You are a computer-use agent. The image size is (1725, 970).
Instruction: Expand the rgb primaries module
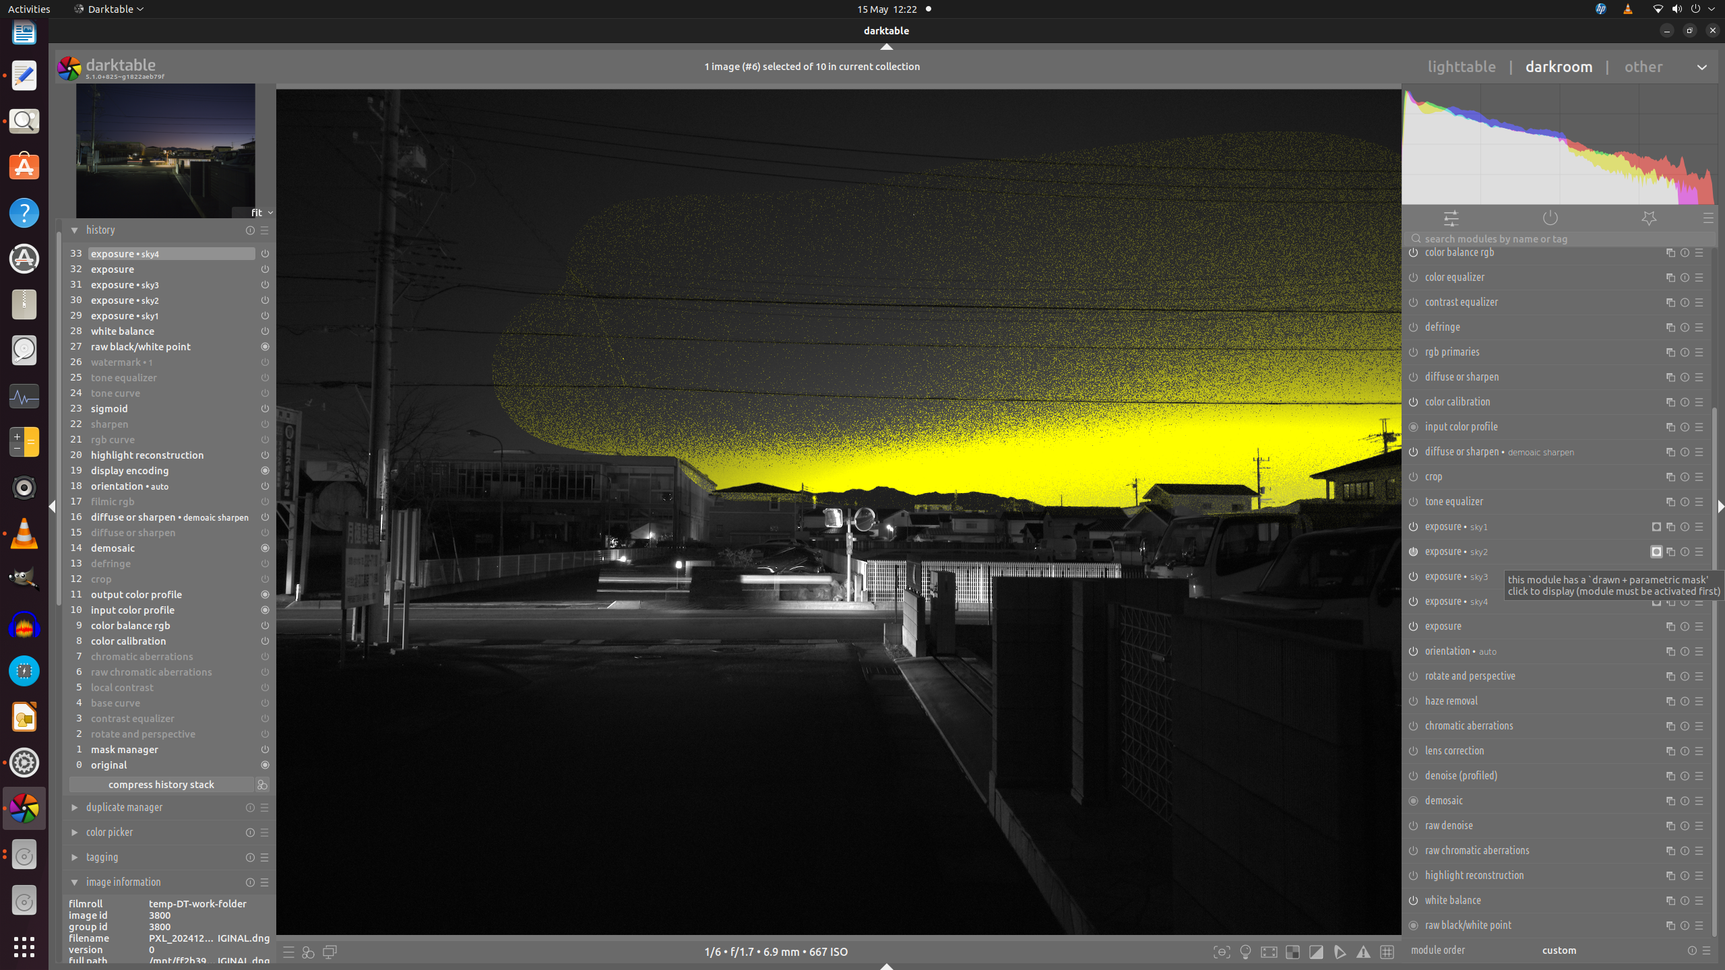[1452, 352]
